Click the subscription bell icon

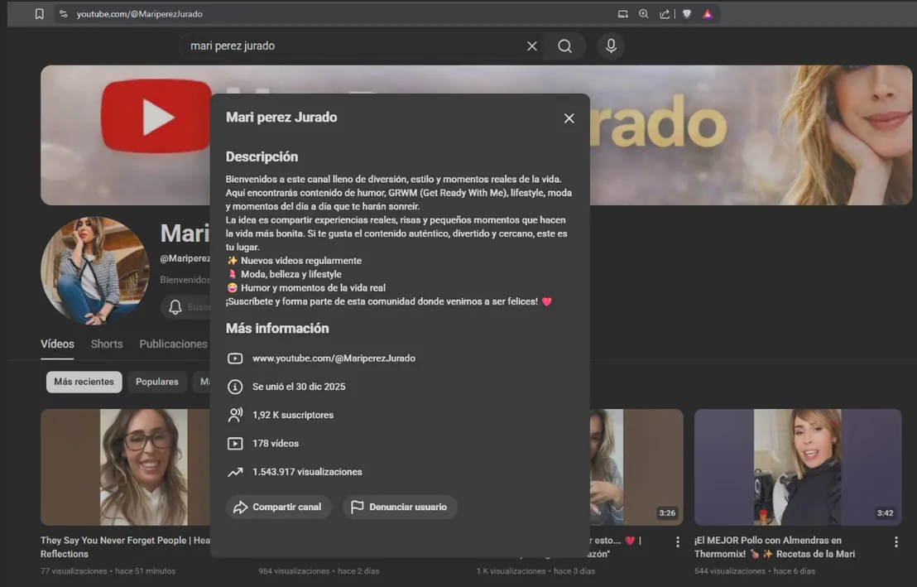pos(175,306)
